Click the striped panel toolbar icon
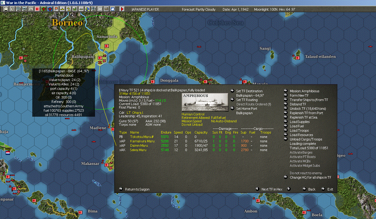 (x=106, y=9)
